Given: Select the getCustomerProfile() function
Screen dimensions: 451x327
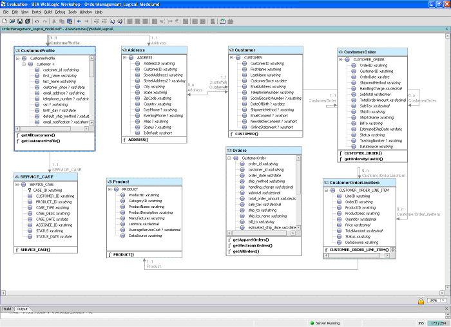Looking at the screenshot, I should pyautogui.click(x=41, y=141).
